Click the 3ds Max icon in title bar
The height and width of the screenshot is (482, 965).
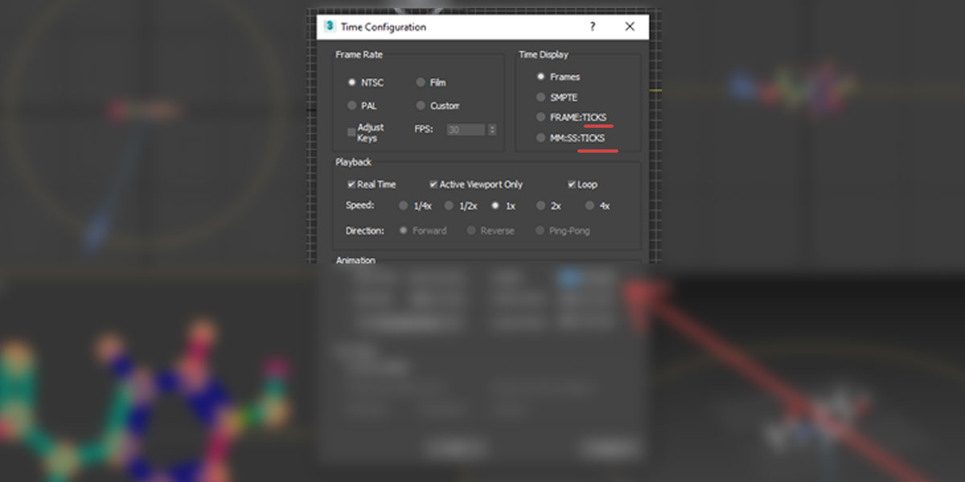click(x=329, y=27)
